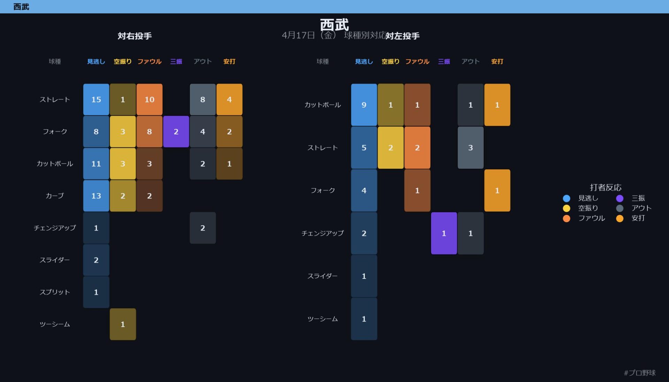Click ストレート 見逃し cell showing 15

pyautogui.click(x=96, y=100)
